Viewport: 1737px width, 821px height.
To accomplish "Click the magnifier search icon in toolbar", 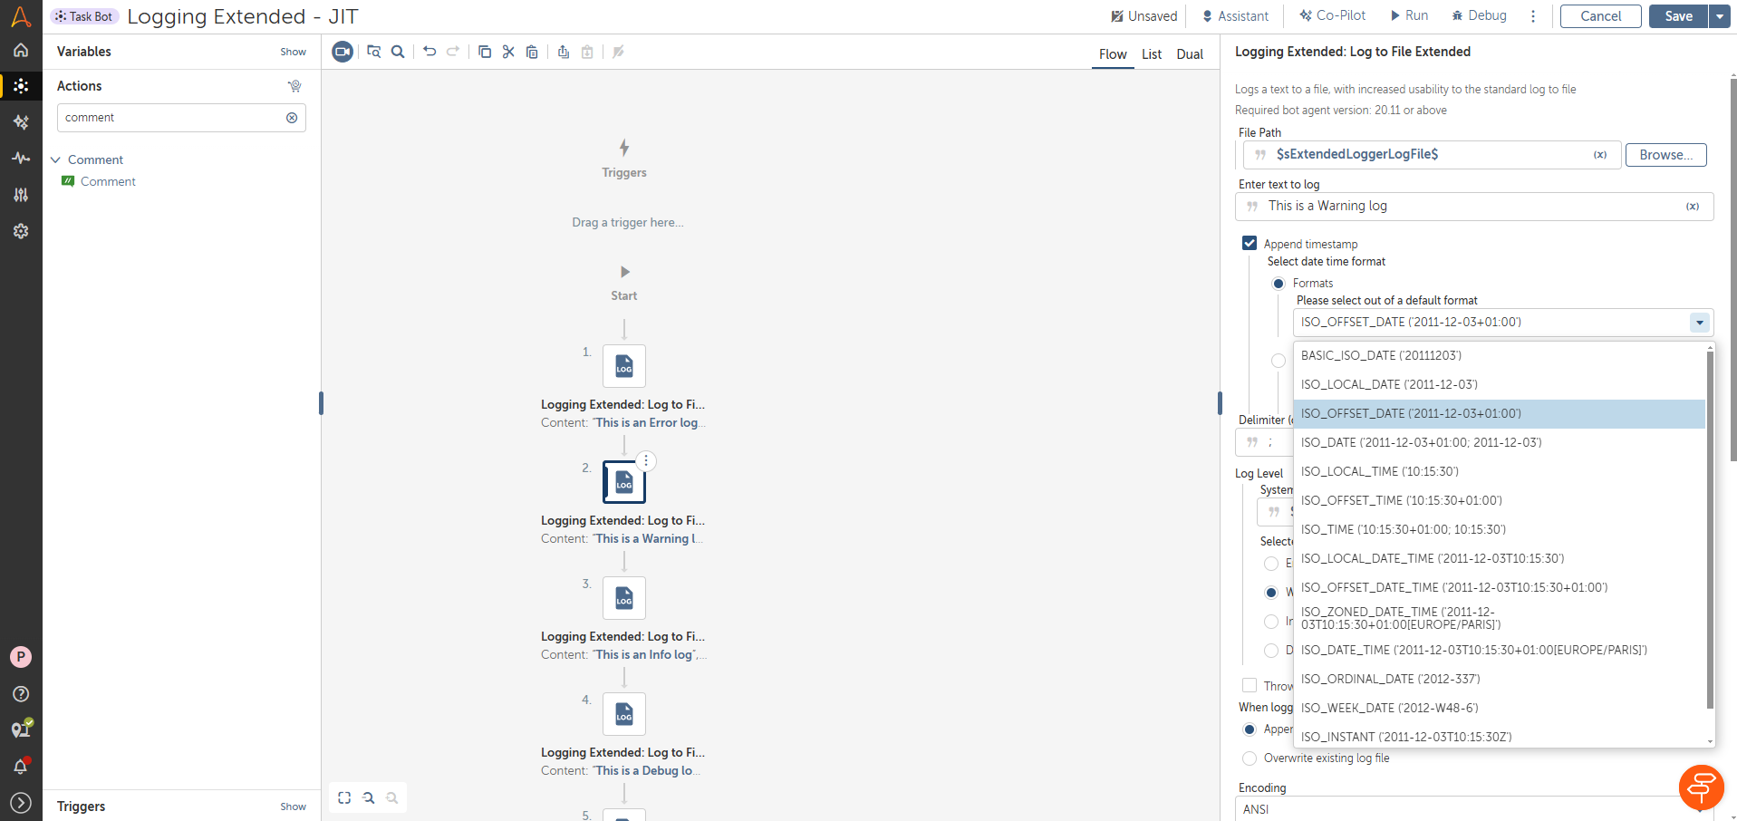I will (x=398, y=52).
